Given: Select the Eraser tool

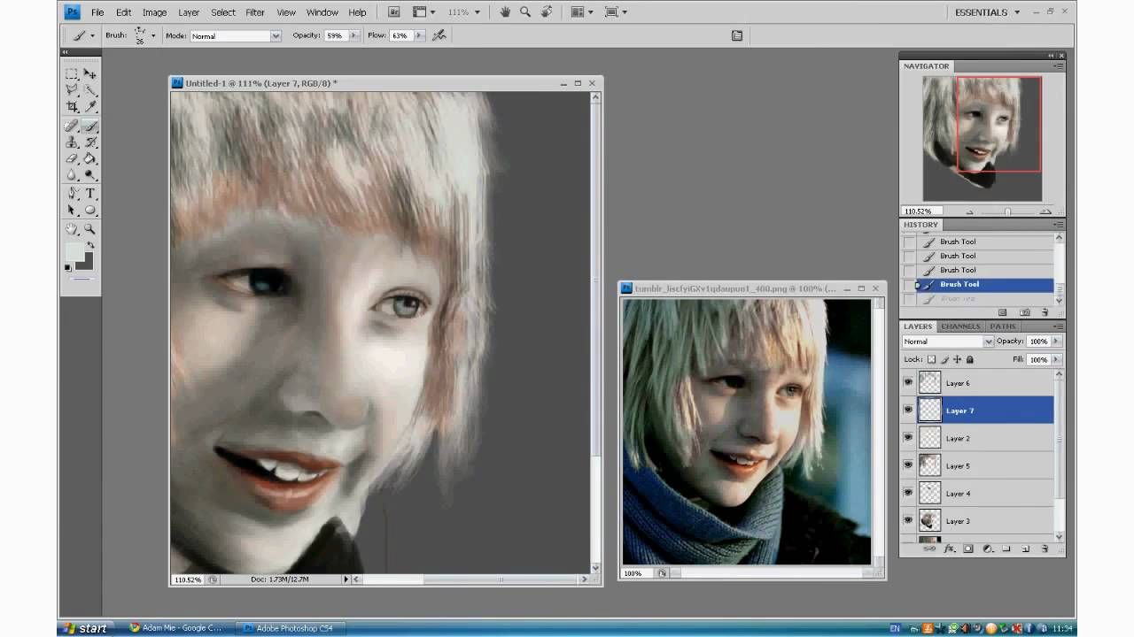Looking at the screenshot, I should (72, 158).
